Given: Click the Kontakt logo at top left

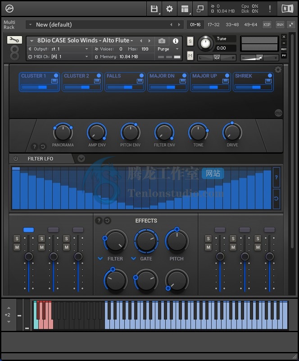Looking at the screenshot, I should click(9, 9).
